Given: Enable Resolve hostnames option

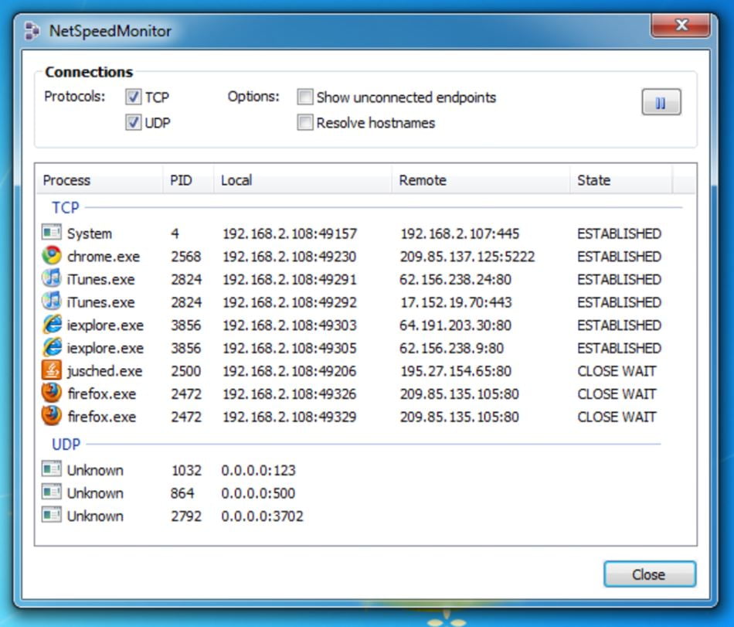Looking at the screenshot, I should (304, 123).
